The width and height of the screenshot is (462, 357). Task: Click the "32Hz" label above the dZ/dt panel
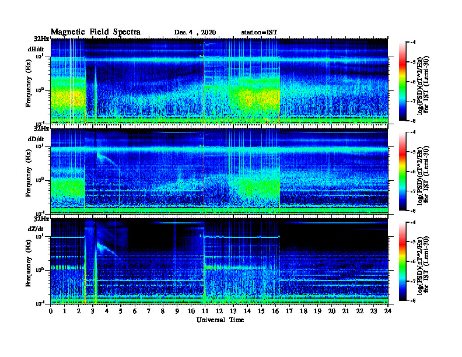tap(41, 219)
